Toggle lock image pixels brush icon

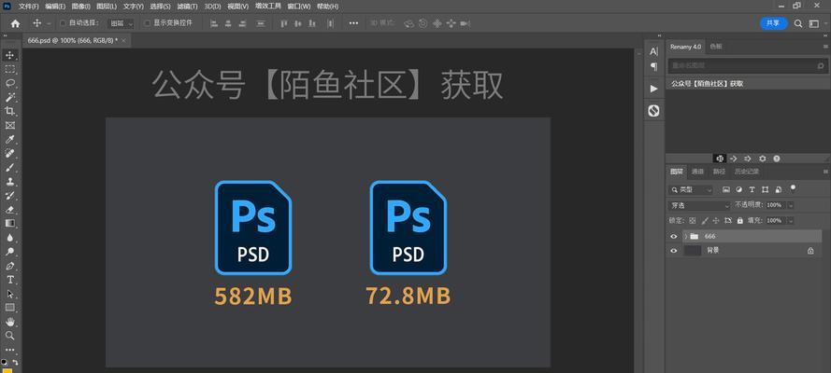coord(704,220)
